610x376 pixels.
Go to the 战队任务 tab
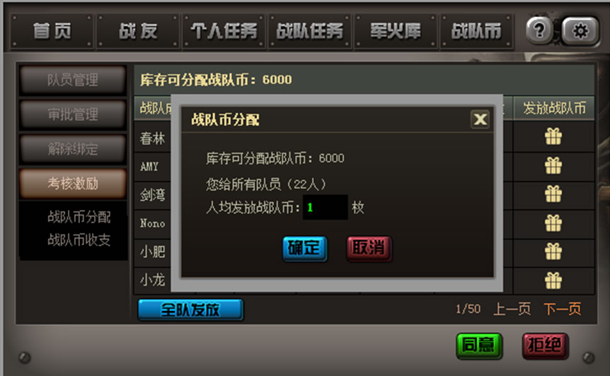pos(310,31)
